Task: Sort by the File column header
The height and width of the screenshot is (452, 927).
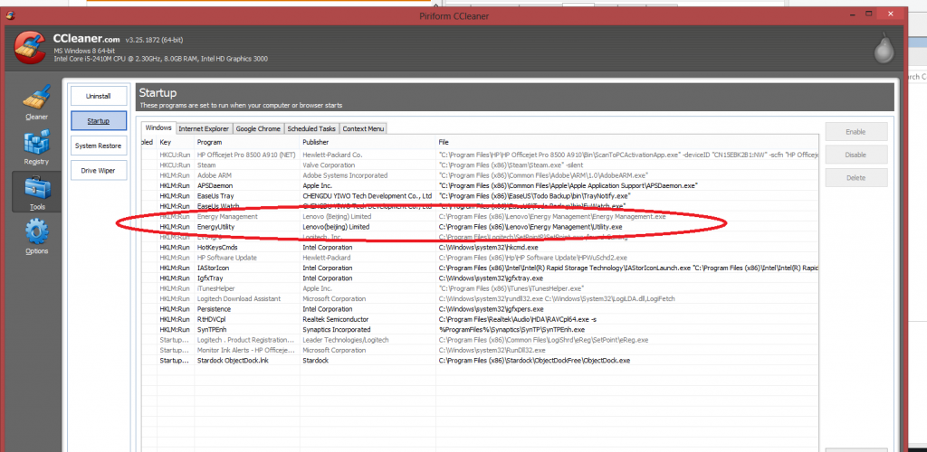Action: [627, 142]
